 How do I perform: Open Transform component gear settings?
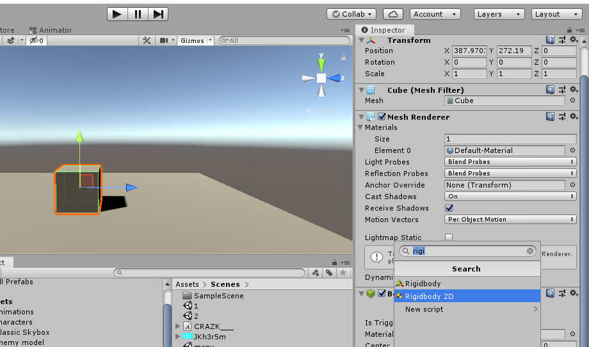[x=574, y=40]
